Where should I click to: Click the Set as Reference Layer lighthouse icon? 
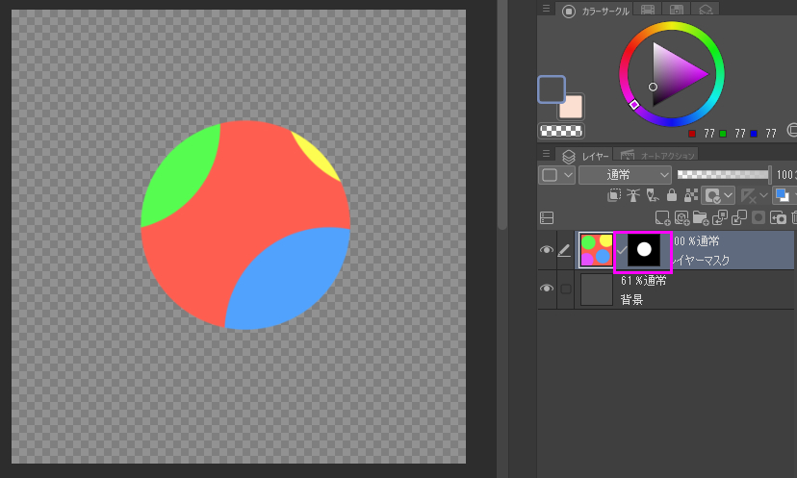632,195
